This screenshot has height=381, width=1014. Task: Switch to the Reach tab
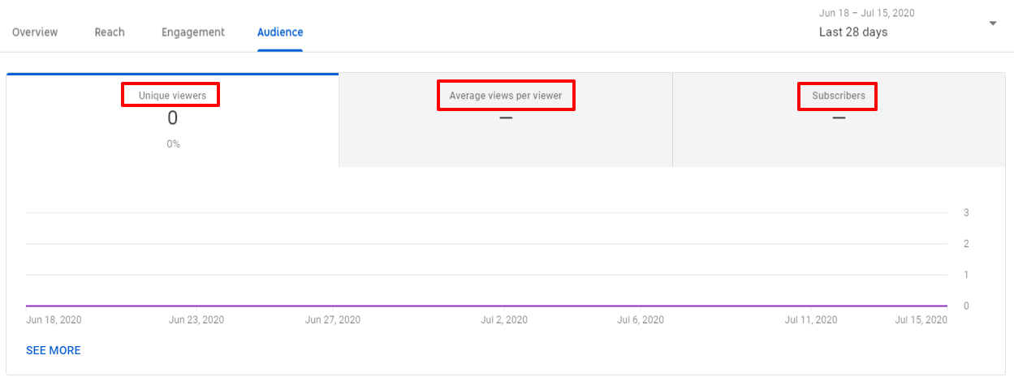point(110,32)
